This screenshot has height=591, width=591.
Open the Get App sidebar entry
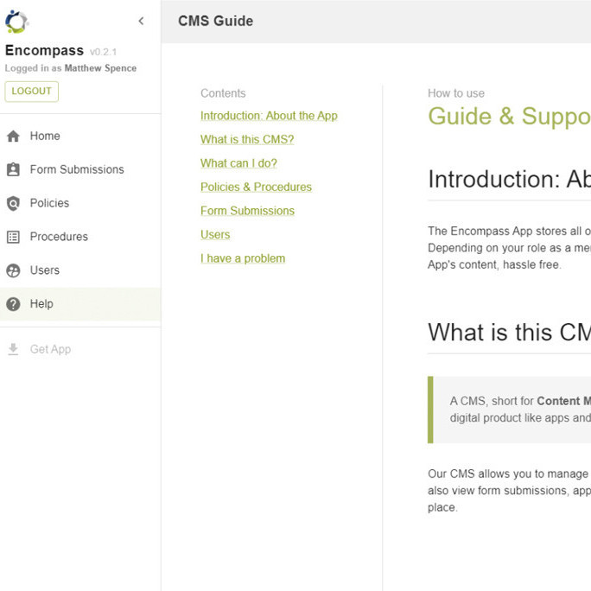(50, 350)
